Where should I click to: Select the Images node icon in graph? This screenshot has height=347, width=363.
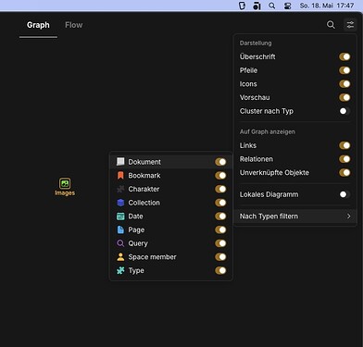tap(65, 183)
